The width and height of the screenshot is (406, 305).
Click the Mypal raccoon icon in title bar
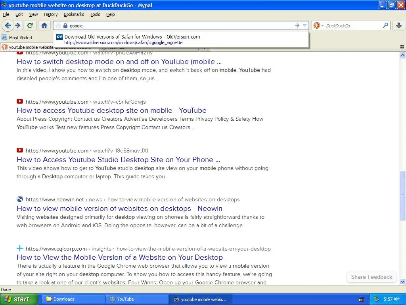(4, 5)
